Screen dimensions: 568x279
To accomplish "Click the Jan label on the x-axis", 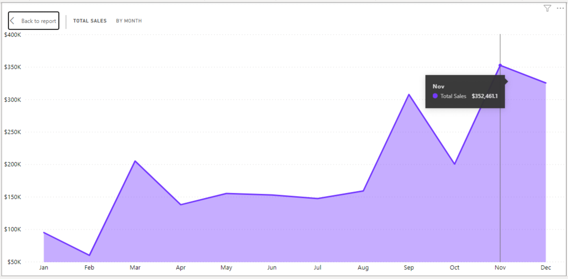I will [x=43, y=267].
